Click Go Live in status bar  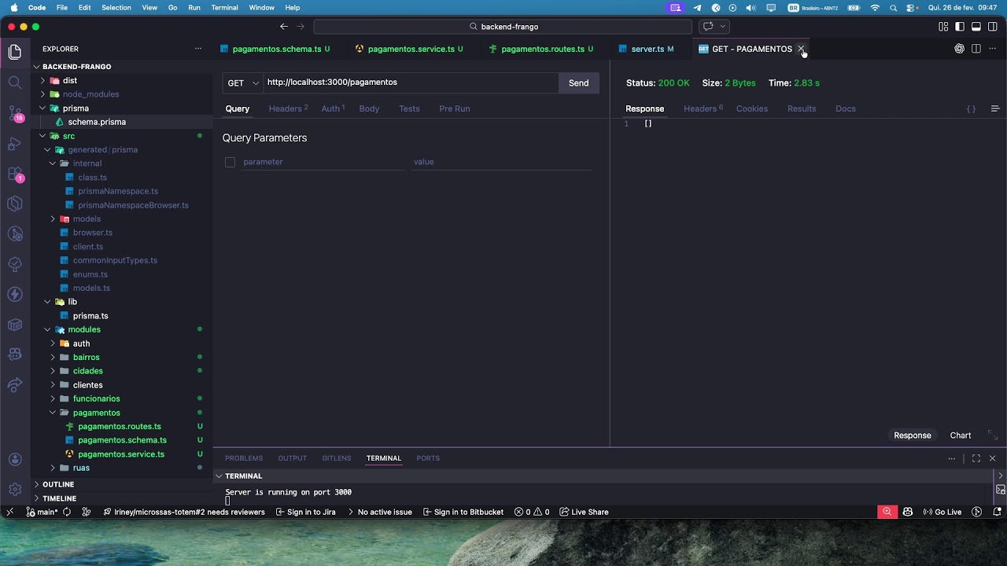point(942,512)
